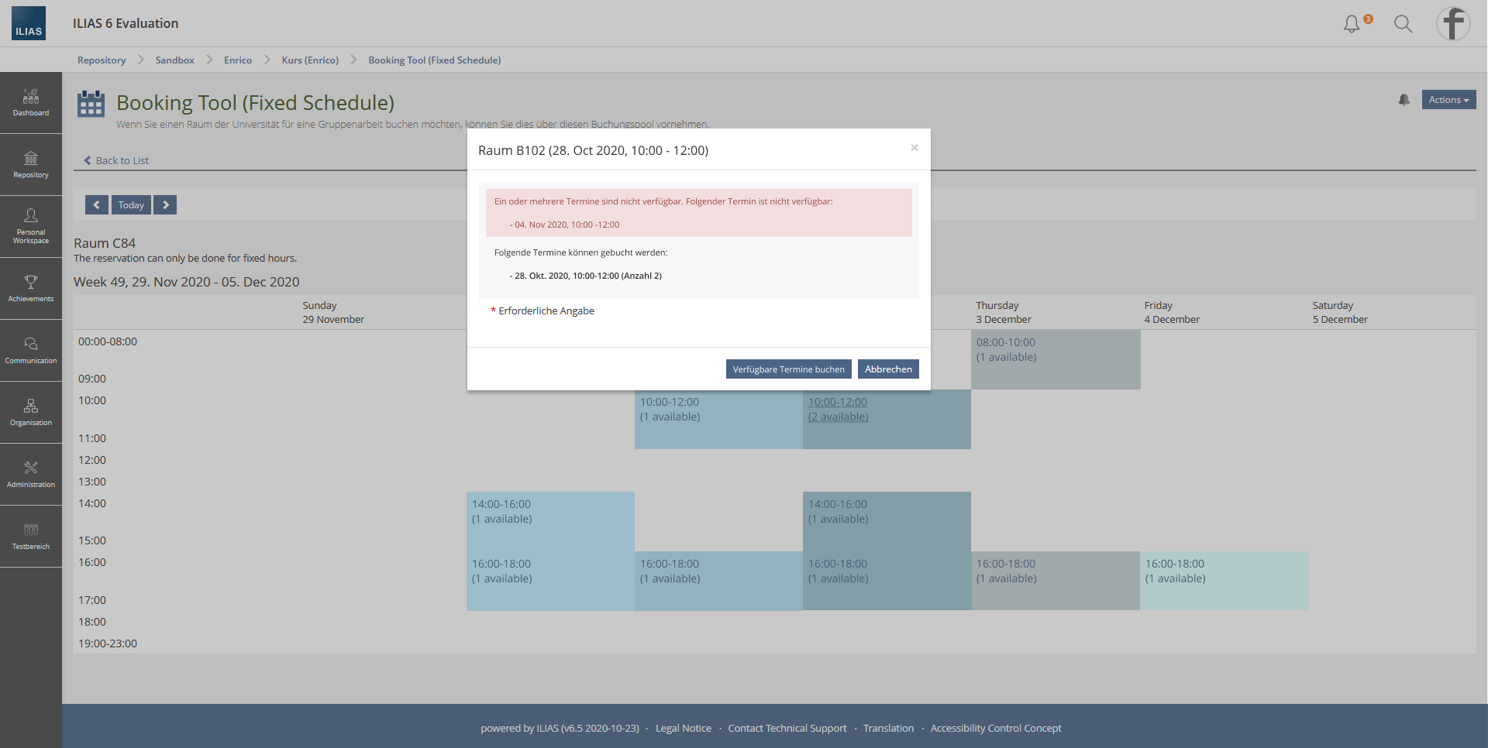Open the user avatar menu
The height and width of the screenshot is (748, 1488).
tap(1453, 23)
